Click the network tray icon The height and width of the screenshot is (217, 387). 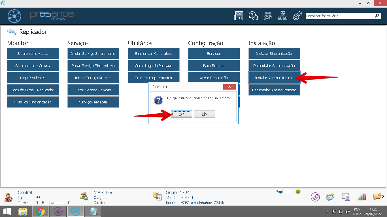(x=341, y=212)
